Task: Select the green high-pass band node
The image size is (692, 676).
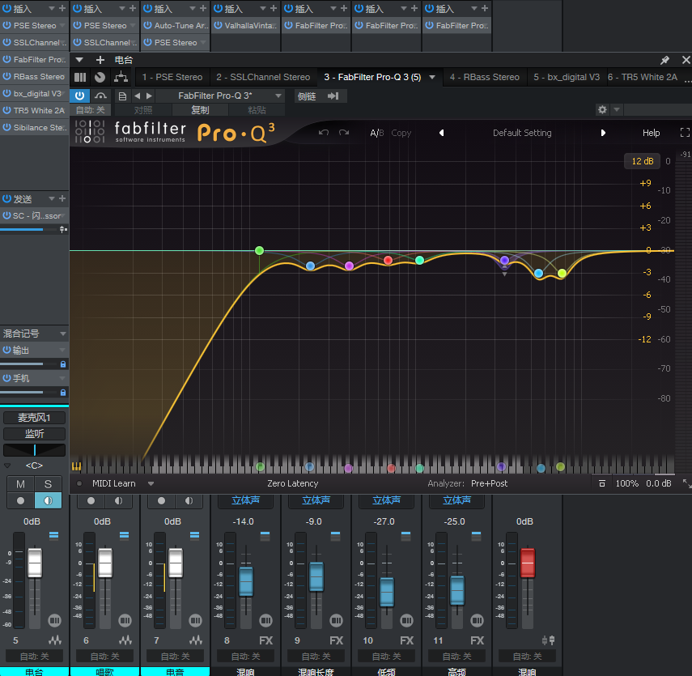Action: [x=260, y=251]
